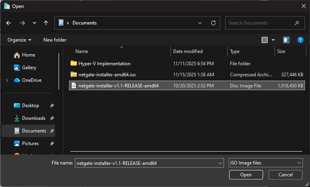Click the New folder command

tap(55, 40)
